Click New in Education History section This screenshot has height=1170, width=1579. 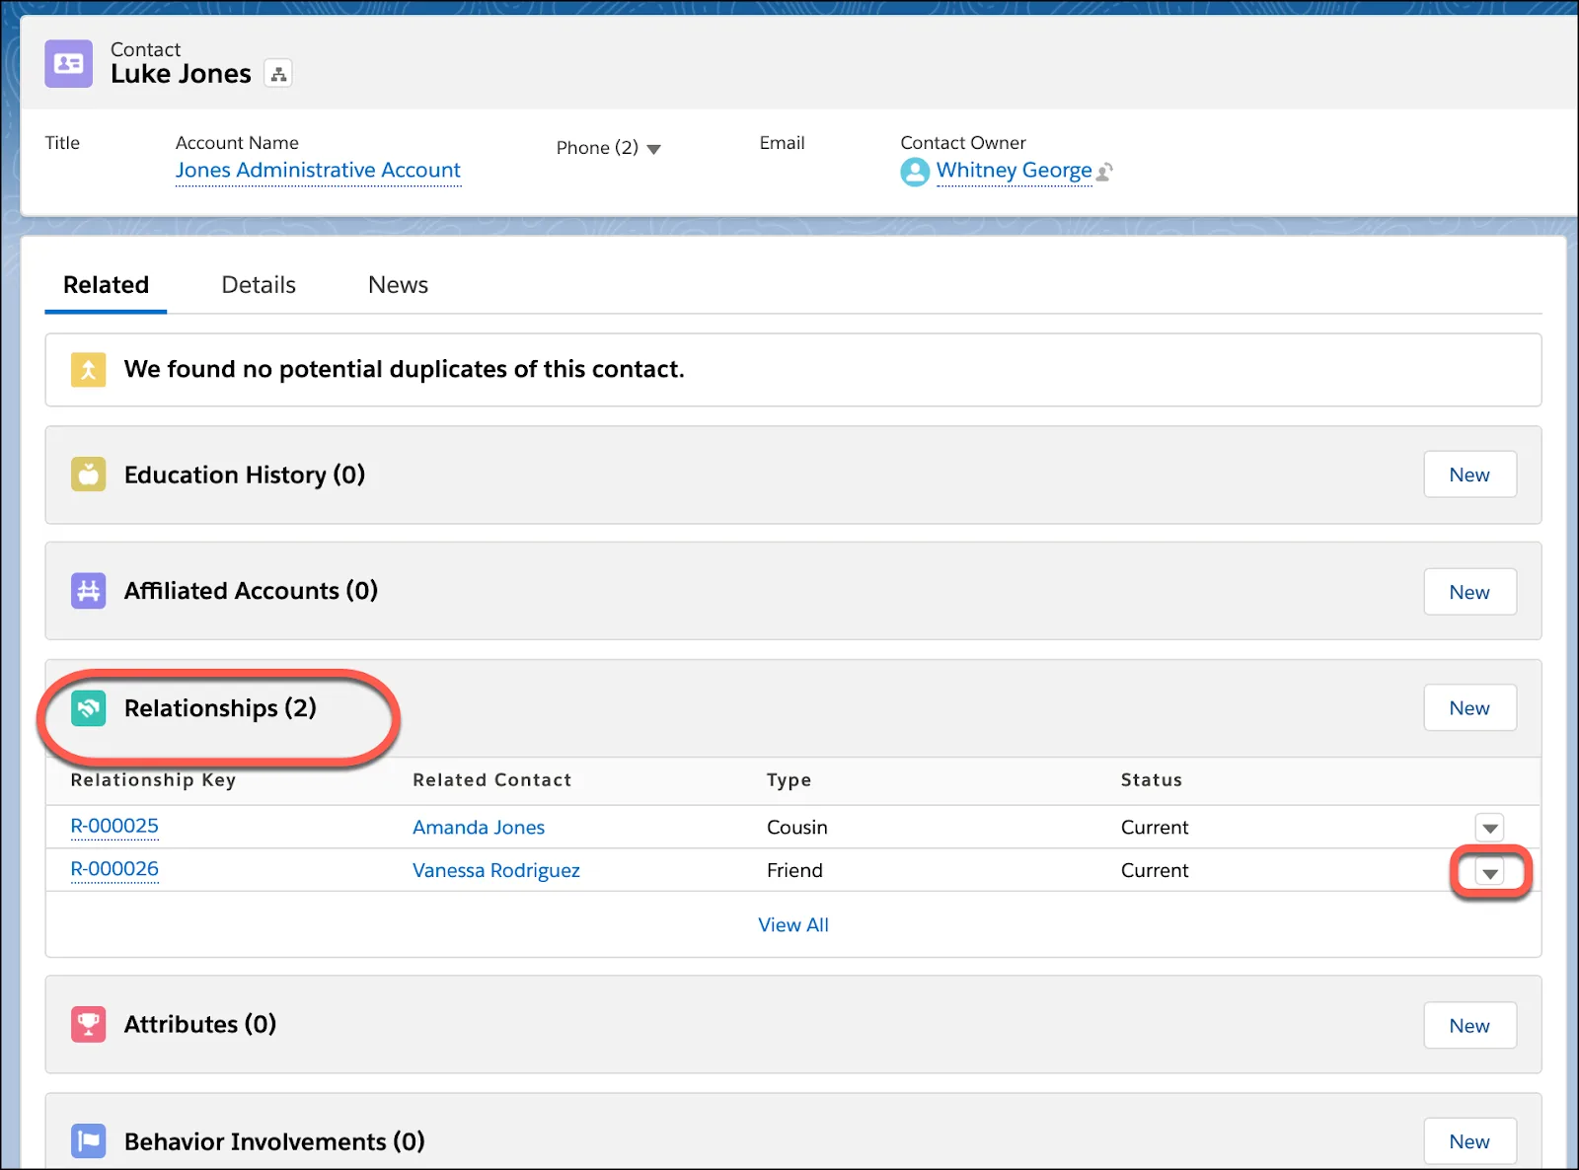click(1469, 475)
